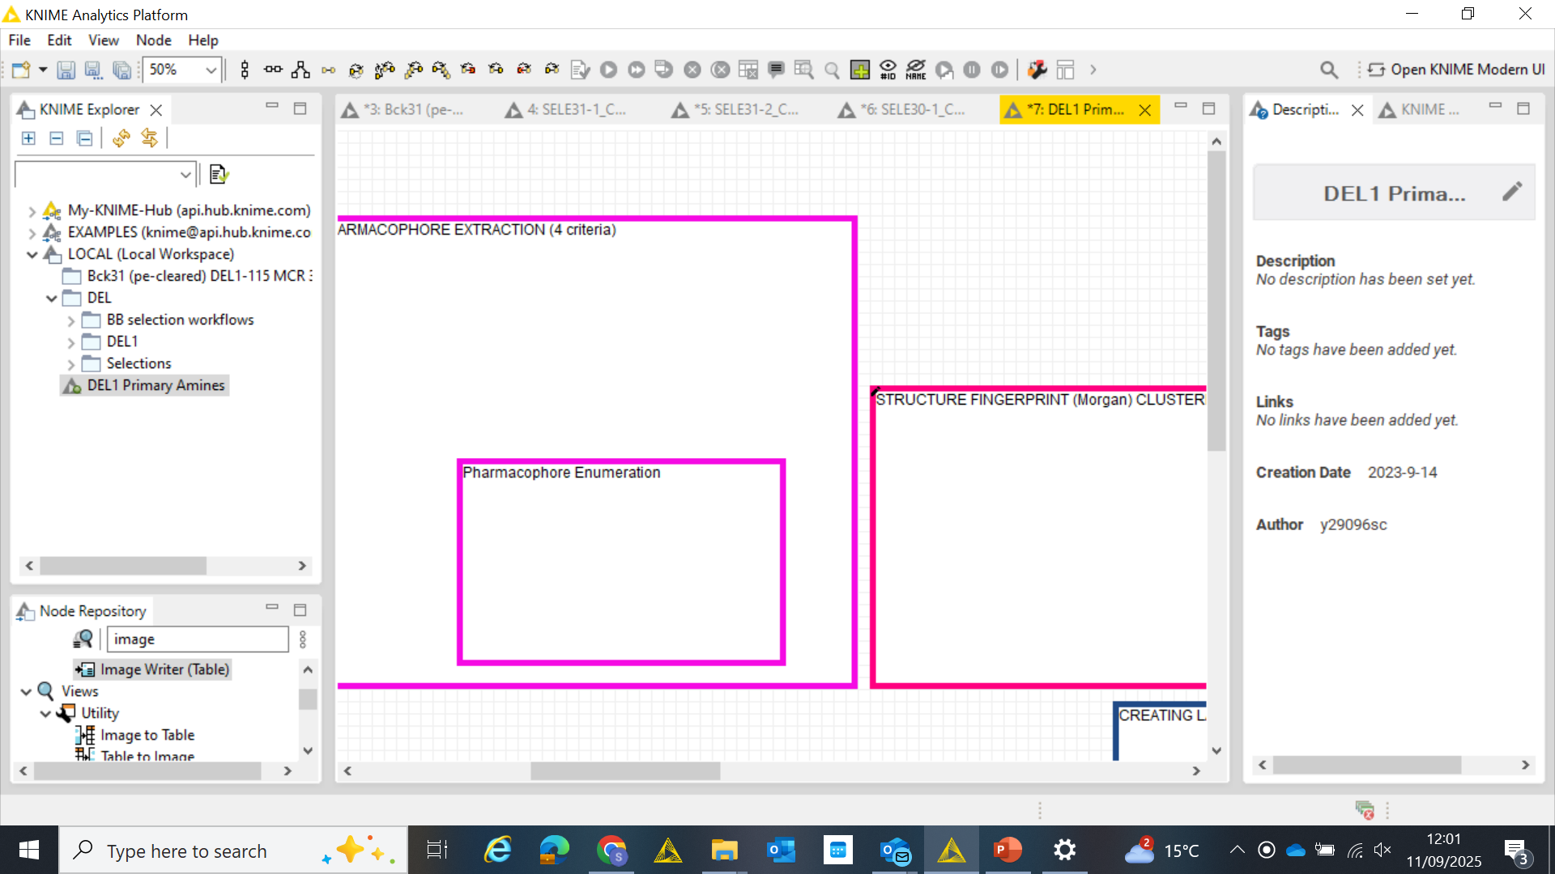Expand the Selections folder
The width and height of the screenshot is (1555, 874).
click(71, 363)
